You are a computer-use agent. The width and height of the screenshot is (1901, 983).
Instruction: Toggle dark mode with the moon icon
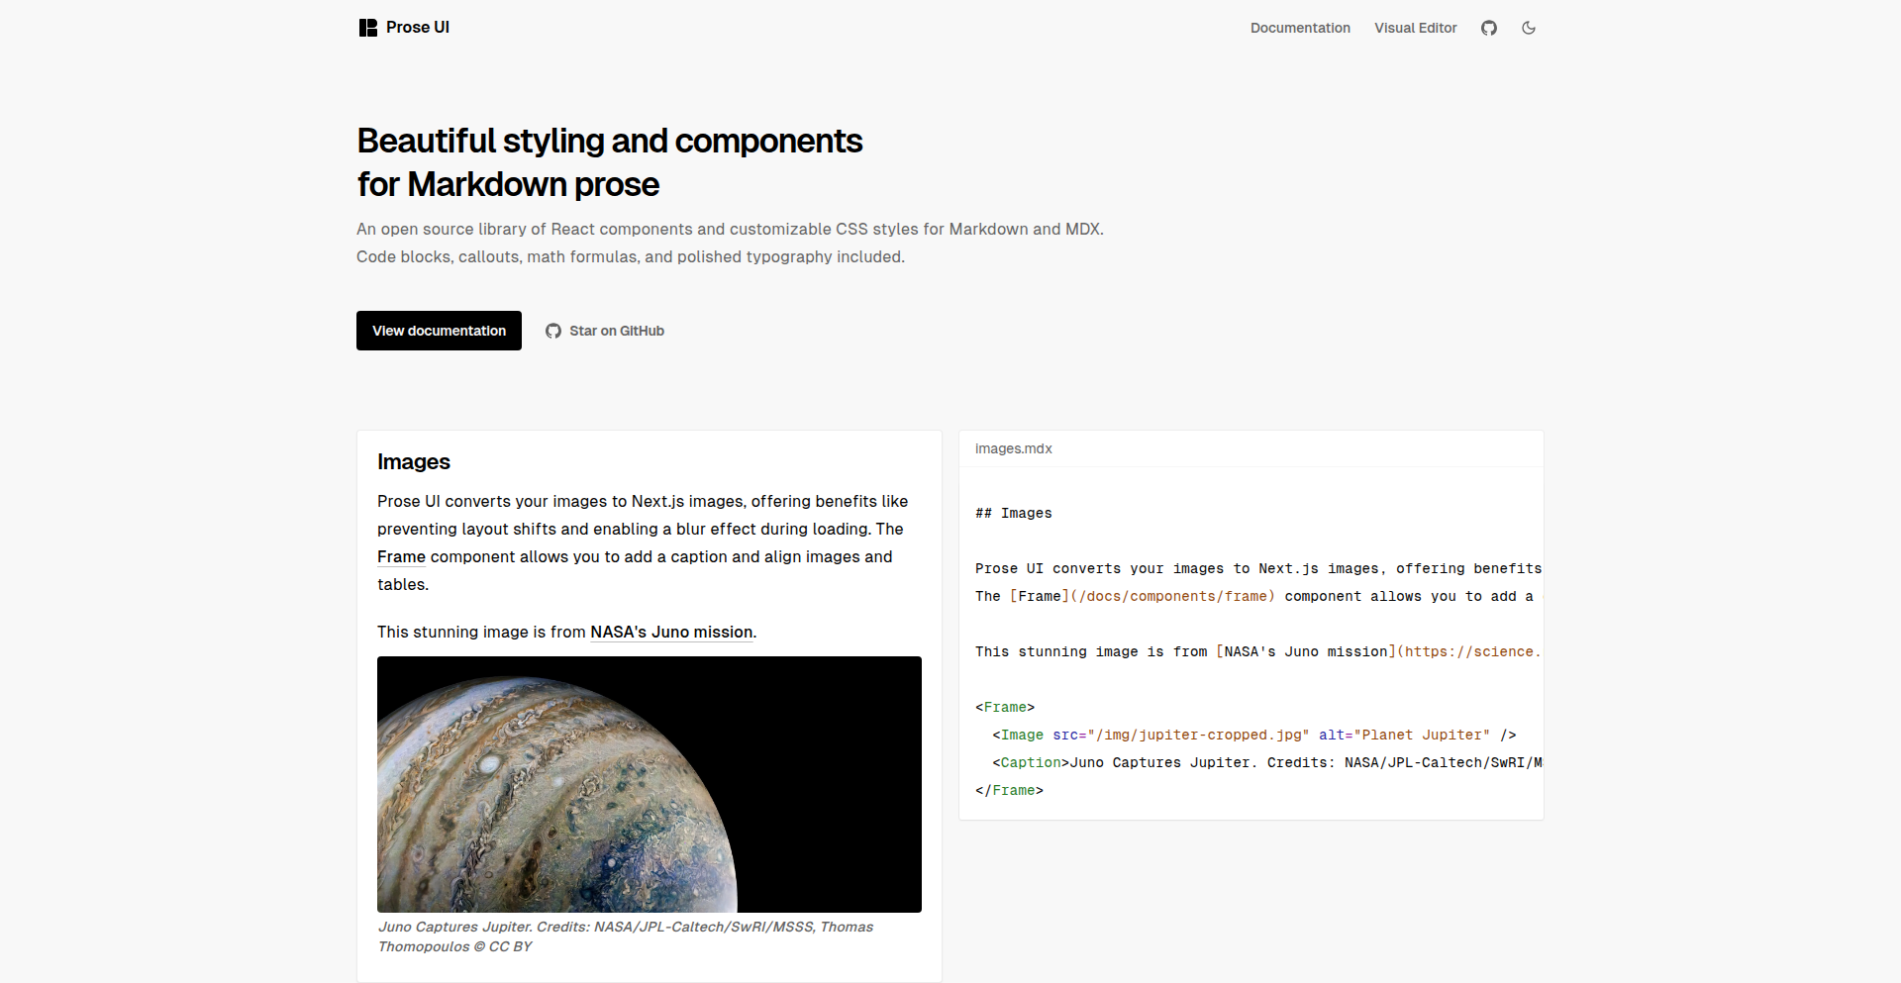(x=1529, y=28)
